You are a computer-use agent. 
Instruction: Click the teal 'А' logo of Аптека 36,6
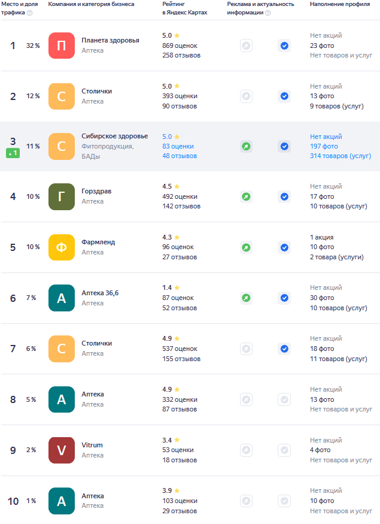[62, 298]
